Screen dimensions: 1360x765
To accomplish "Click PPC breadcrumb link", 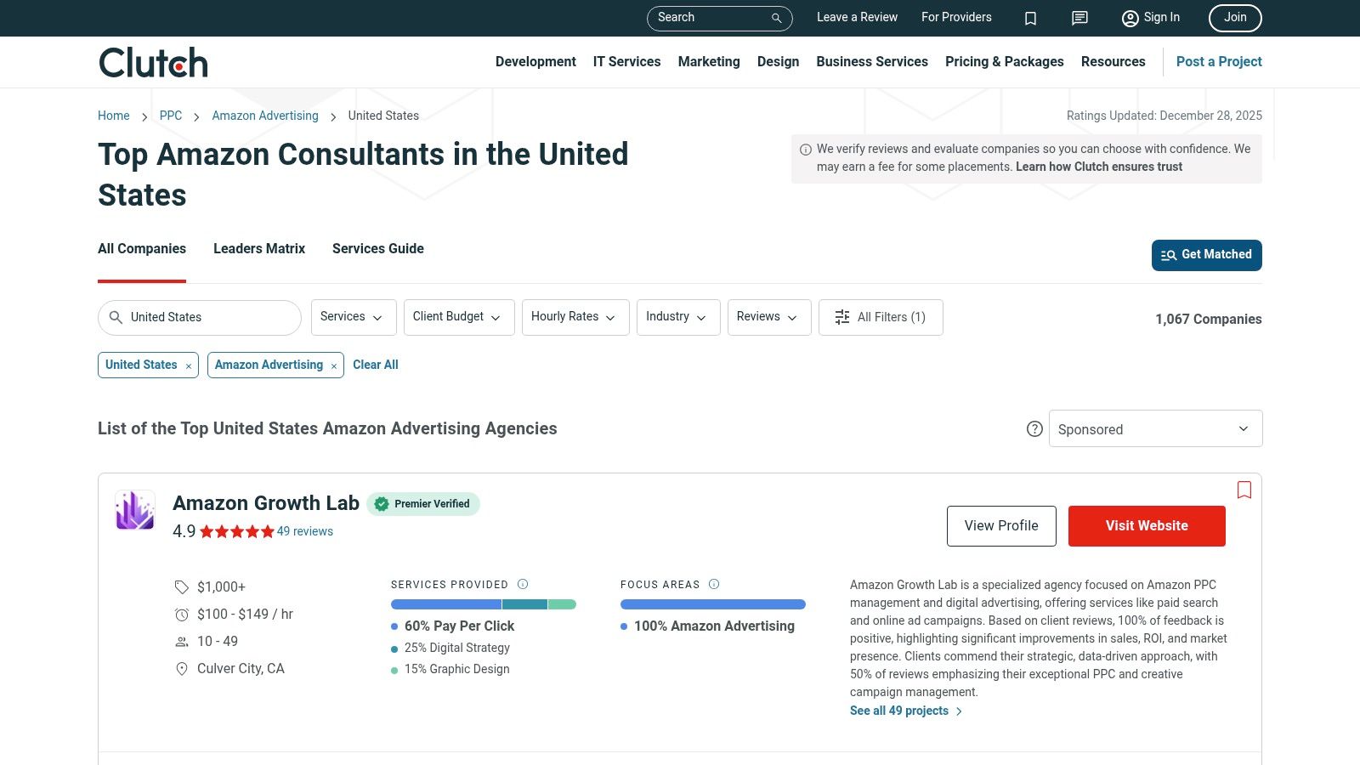I will click(171, 116).
